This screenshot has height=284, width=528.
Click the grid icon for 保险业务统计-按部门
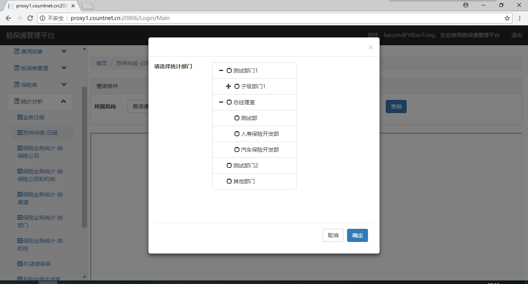point(20,218)
